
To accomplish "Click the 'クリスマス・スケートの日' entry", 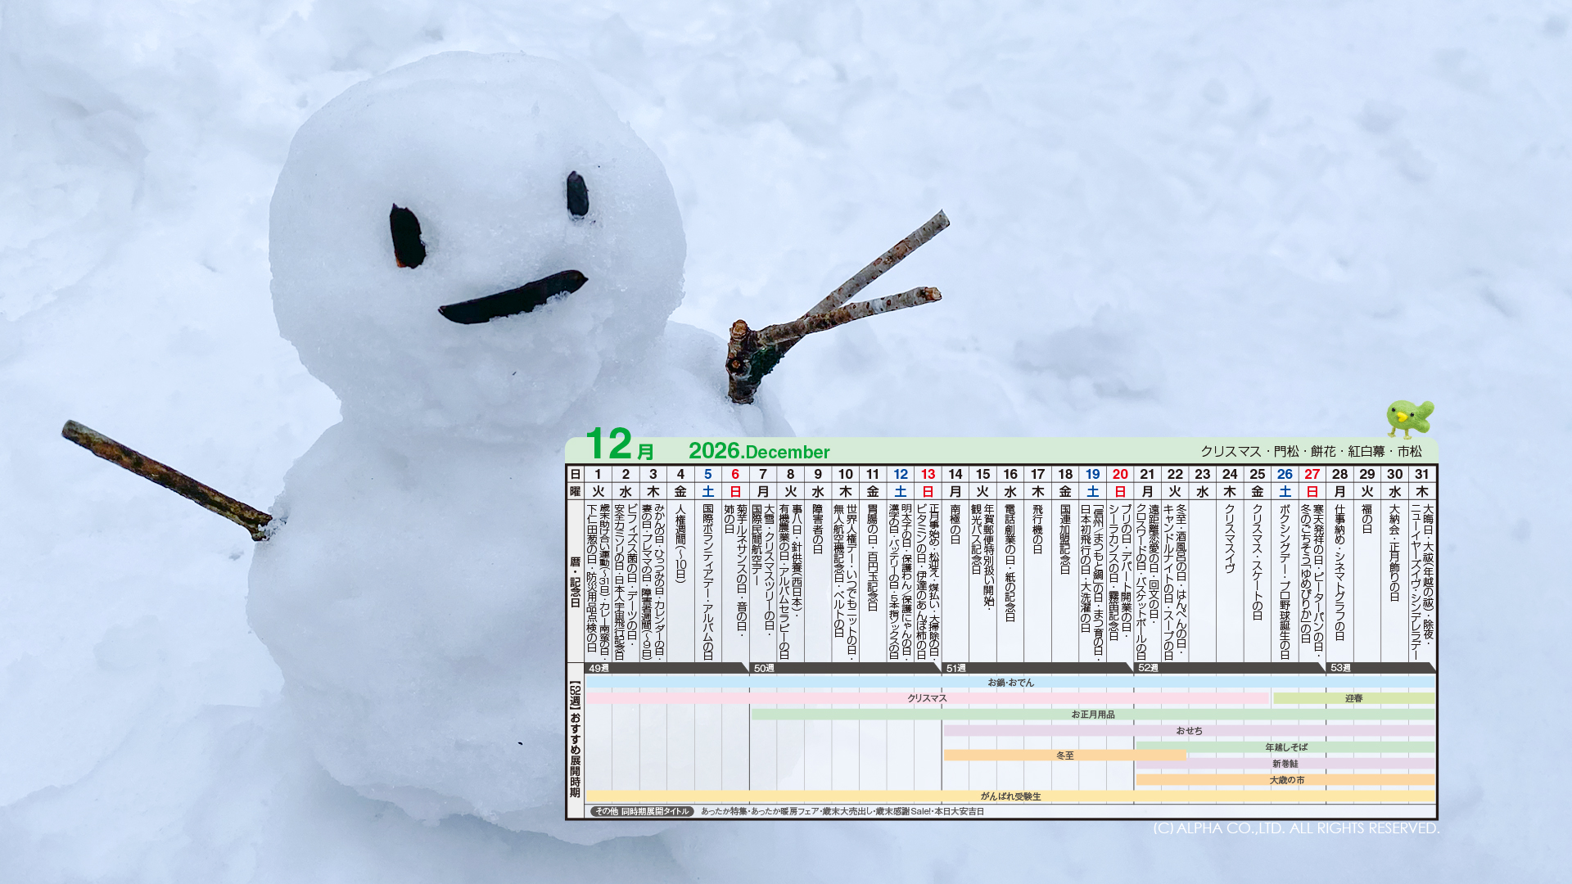I will [1257, 562].
